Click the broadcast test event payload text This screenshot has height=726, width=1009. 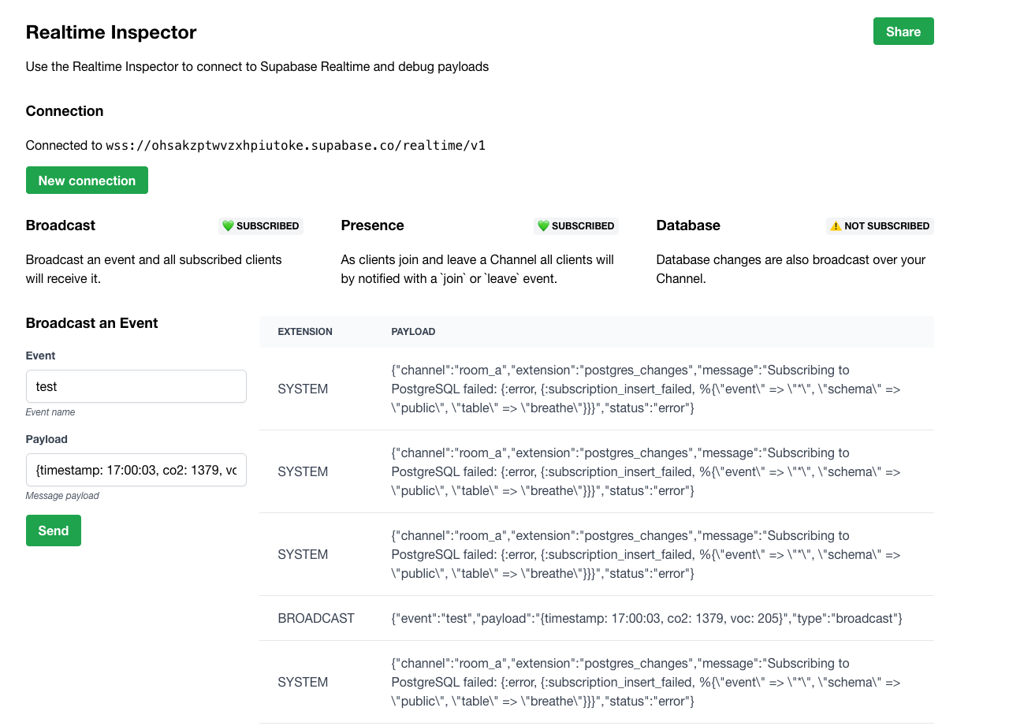coord(646,618)
